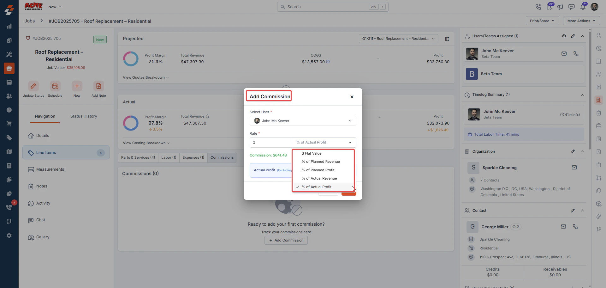Open Details in navigation
Image resolution: width=606 pixels, height=288 pixels.
coord(66,136)
